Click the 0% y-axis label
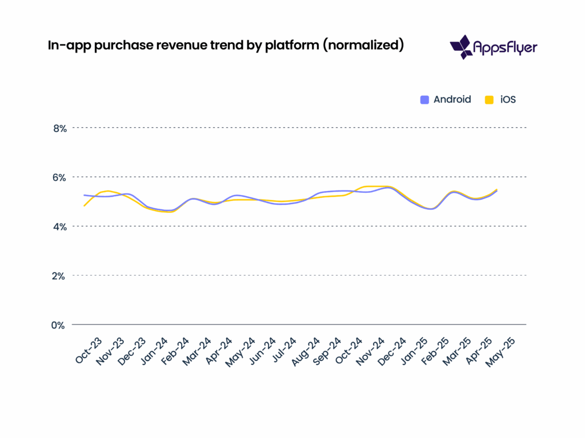 [59, 325]
